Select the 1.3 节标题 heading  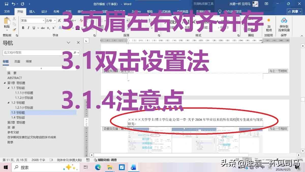(43, 113)
